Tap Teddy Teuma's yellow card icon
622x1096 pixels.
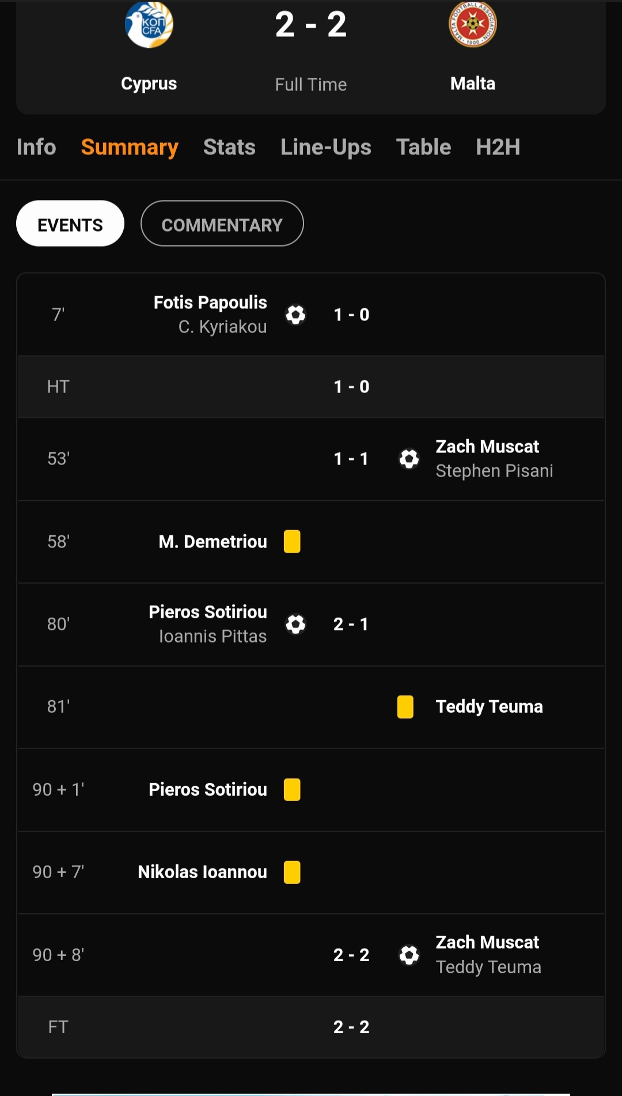[x=405, y=707]
